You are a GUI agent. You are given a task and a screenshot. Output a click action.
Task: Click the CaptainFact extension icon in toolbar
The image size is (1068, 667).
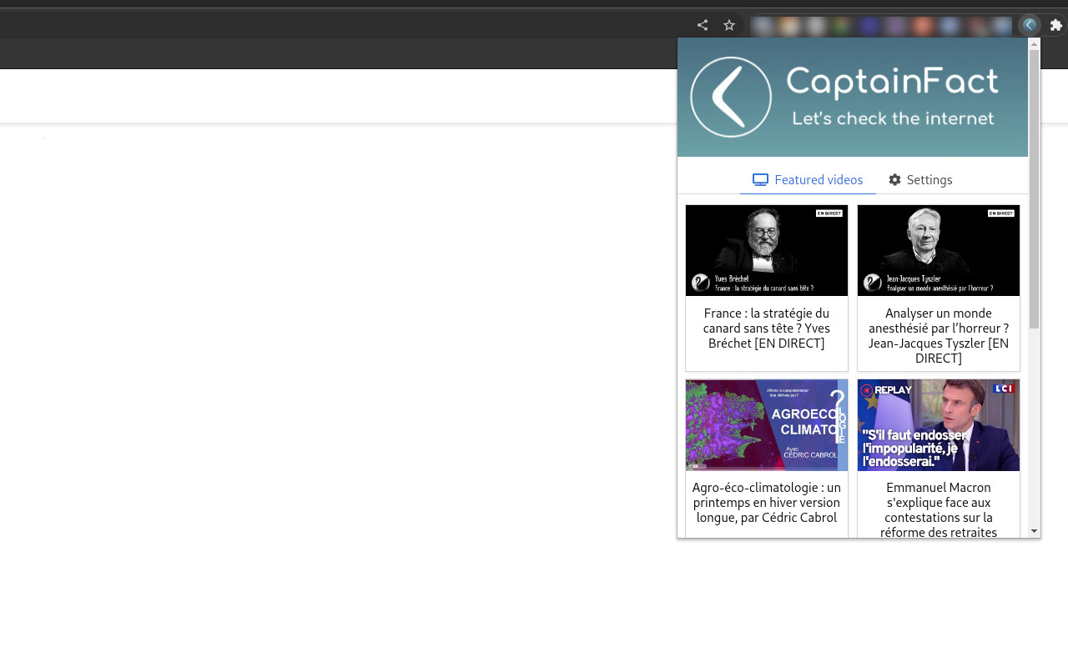(1030, 25)
